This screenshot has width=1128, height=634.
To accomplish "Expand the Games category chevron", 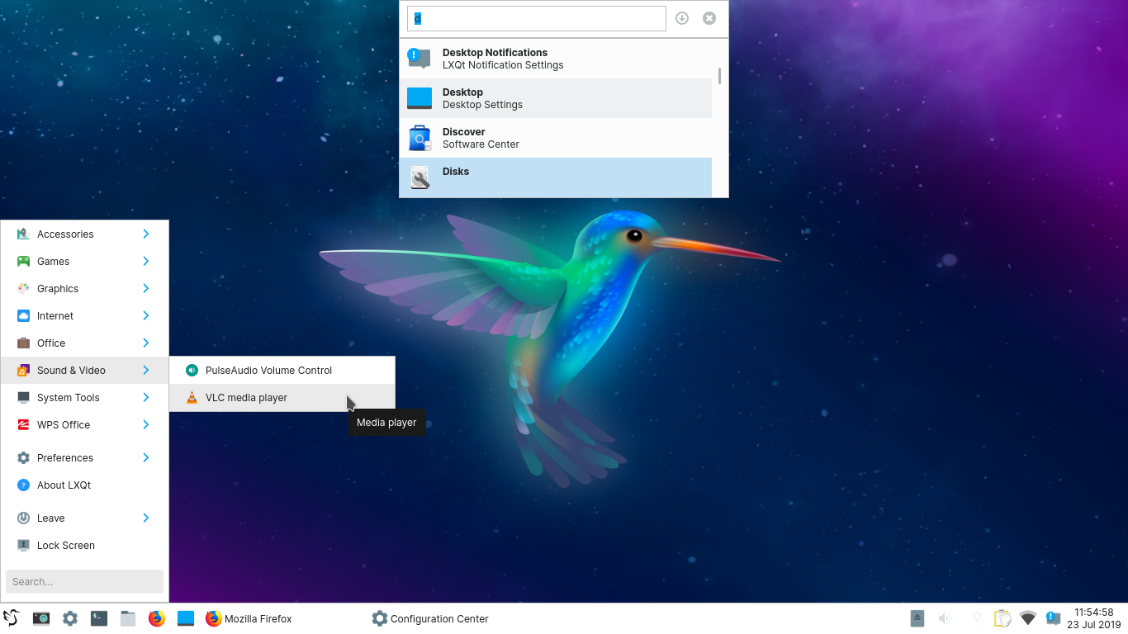I will (x=145, y=261).
